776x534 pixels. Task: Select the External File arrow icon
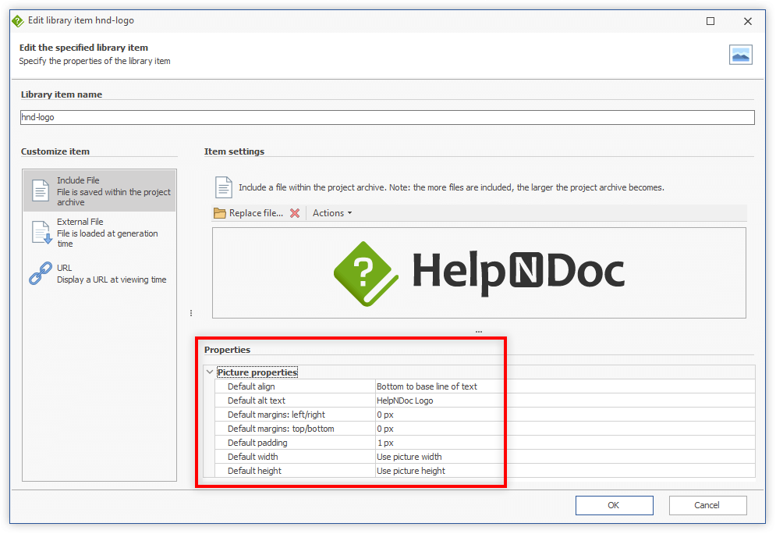pos(41,233)
